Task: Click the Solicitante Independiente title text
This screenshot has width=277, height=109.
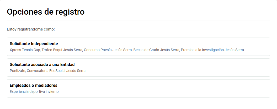Action: [34, 44]
